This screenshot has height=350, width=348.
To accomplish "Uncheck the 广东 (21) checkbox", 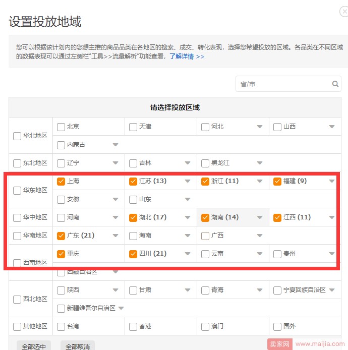I will (x=61, y=236).
